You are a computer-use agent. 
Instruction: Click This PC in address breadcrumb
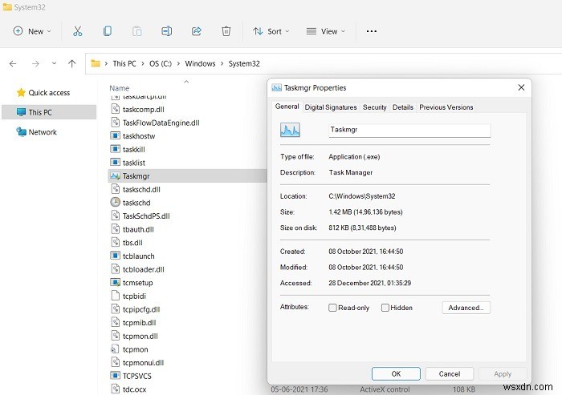coord(124,63)
